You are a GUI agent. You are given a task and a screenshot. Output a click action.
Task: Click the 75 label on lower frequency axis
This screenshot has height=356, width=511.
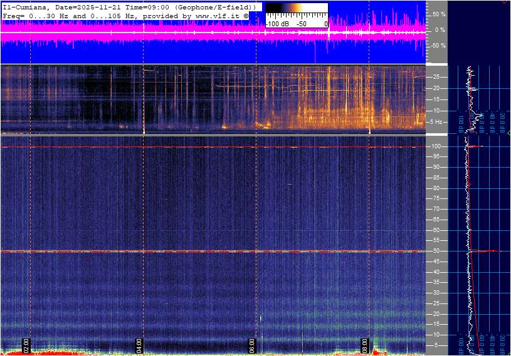[x=436, y=198]
